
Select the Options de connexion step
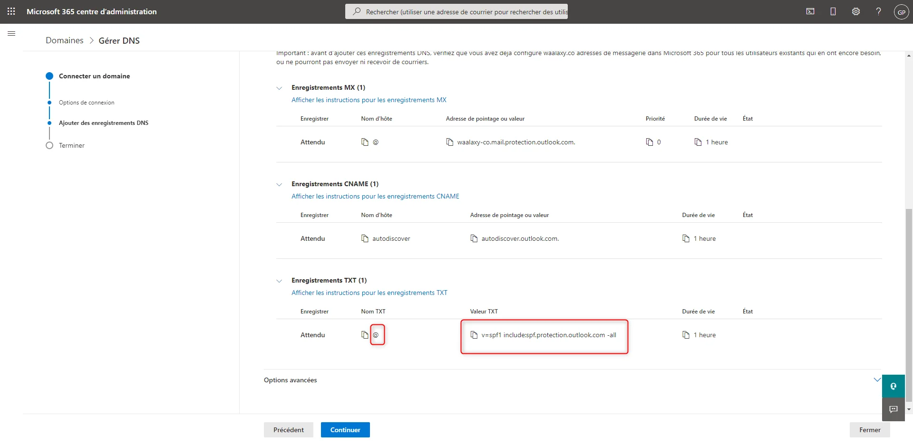coord(87,103)
